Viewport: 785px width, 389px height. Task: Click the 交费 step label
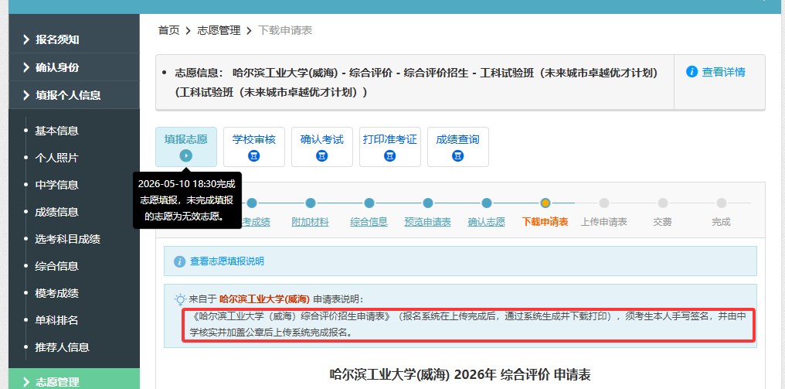662,222
